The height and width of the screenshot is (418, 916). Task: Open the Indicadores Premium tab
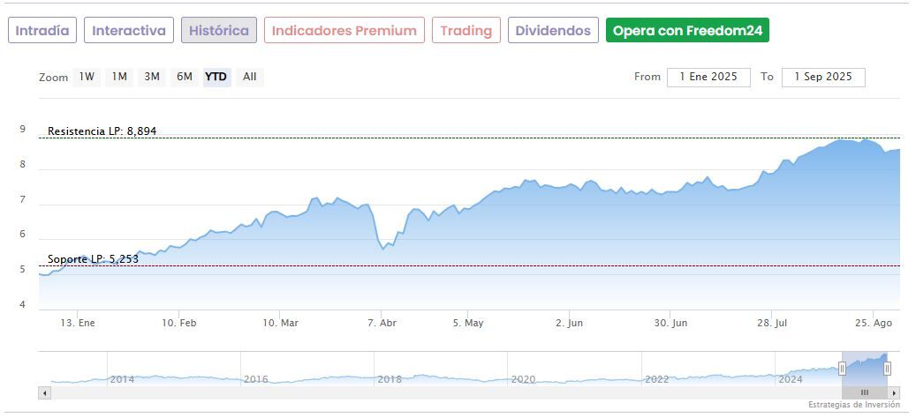click(344, 30)
